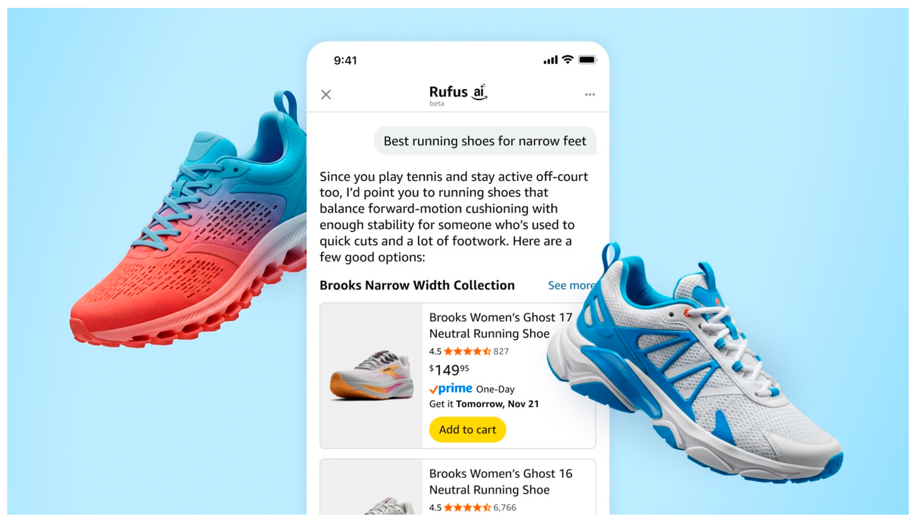Click star rating of Ghost 17 shoe
Viewport: 917px width, 521px height.
click(x=467, y=351)
